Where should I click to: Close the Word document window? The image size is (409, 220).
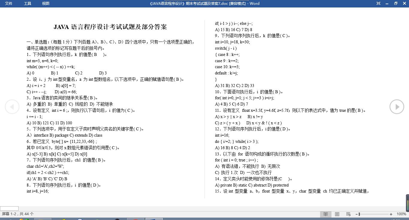click(404, 4)
